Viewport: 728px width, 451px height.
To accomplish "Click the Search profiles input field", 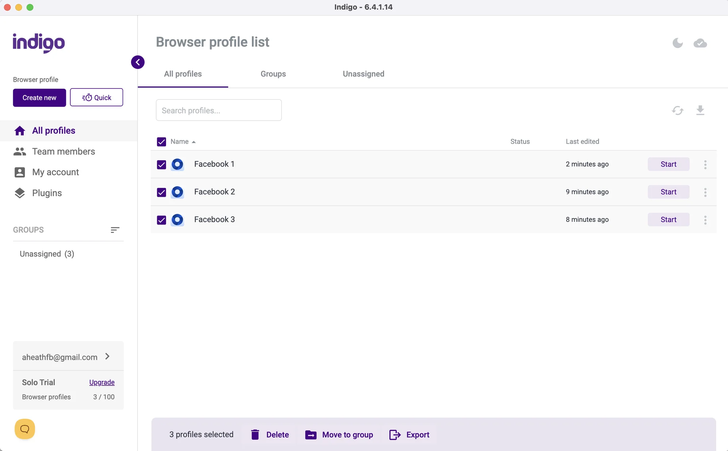I will tap(219, 110).
